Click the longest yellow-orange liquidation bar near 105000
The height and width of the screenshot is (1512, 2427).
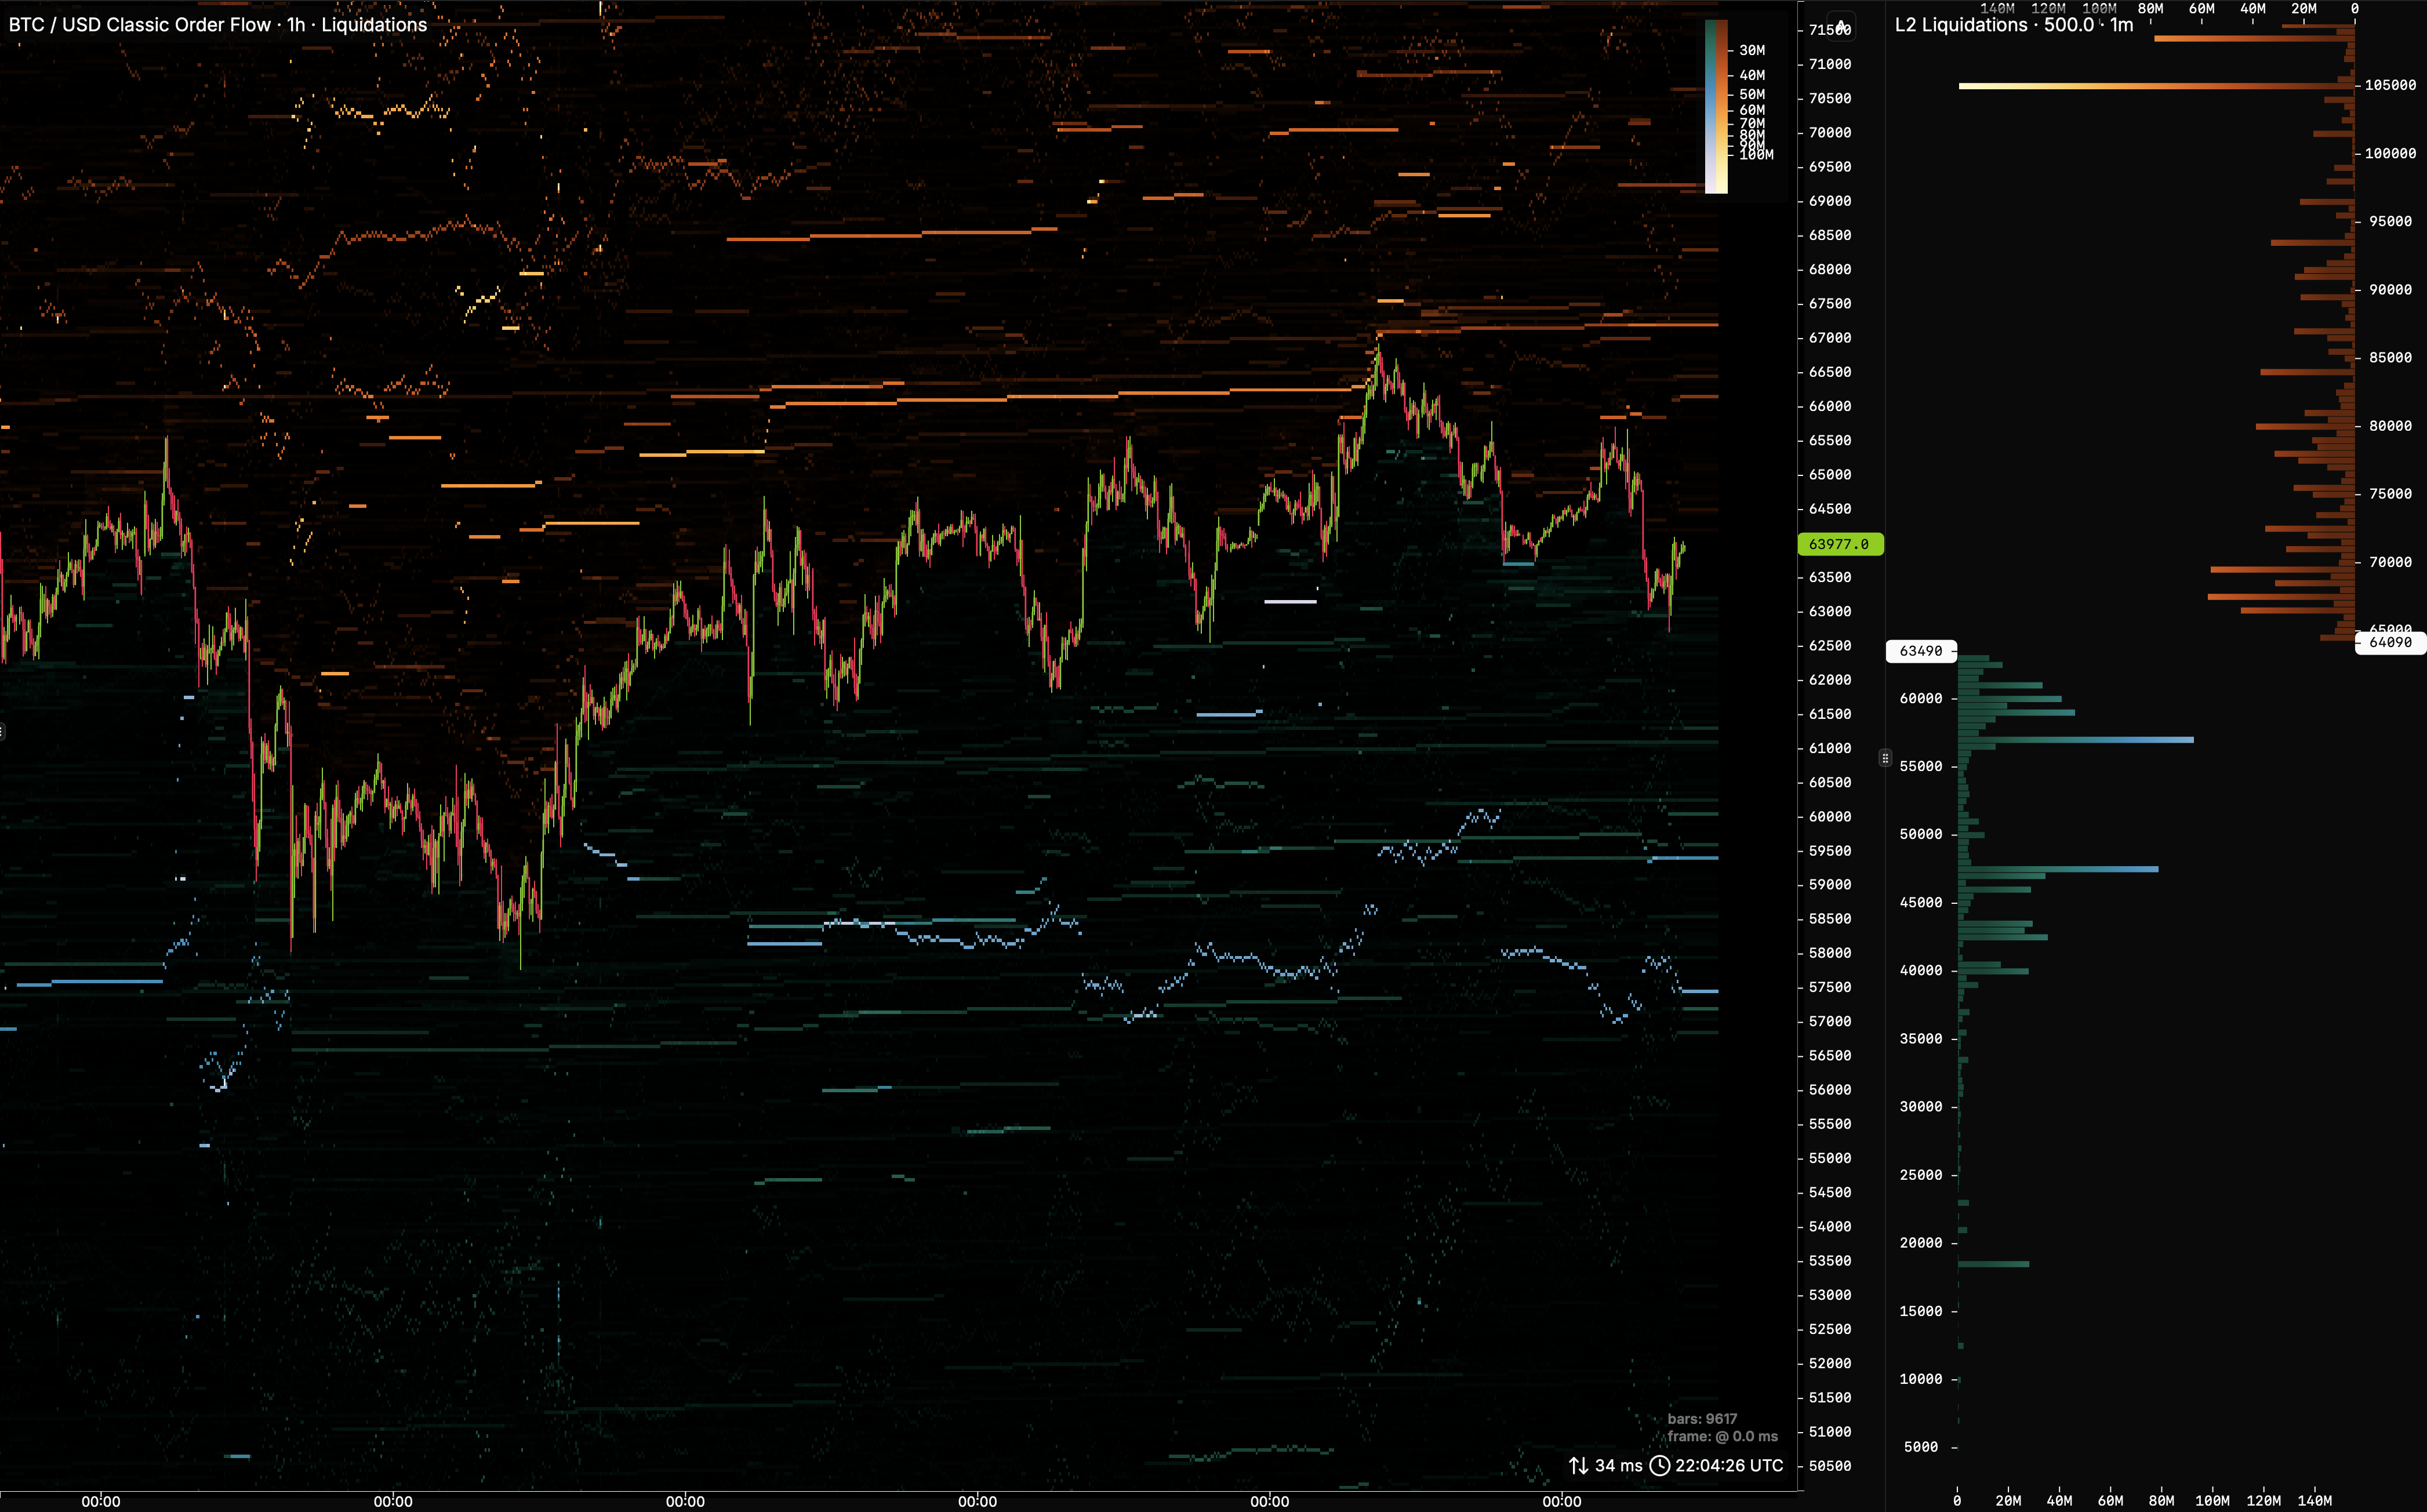pyautogui.click(x=2156, y=86)
